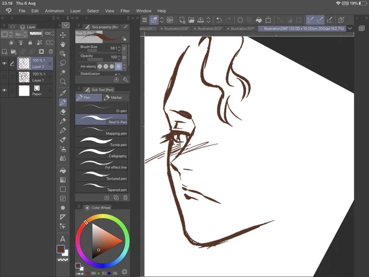Select the Zoom magnifier tool
369x277 pixels.
[x=63, y=81]
